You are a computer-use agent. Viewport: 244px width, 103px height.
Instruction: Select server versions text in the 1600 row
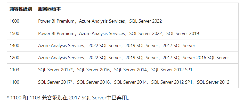[x=100, y=21]
